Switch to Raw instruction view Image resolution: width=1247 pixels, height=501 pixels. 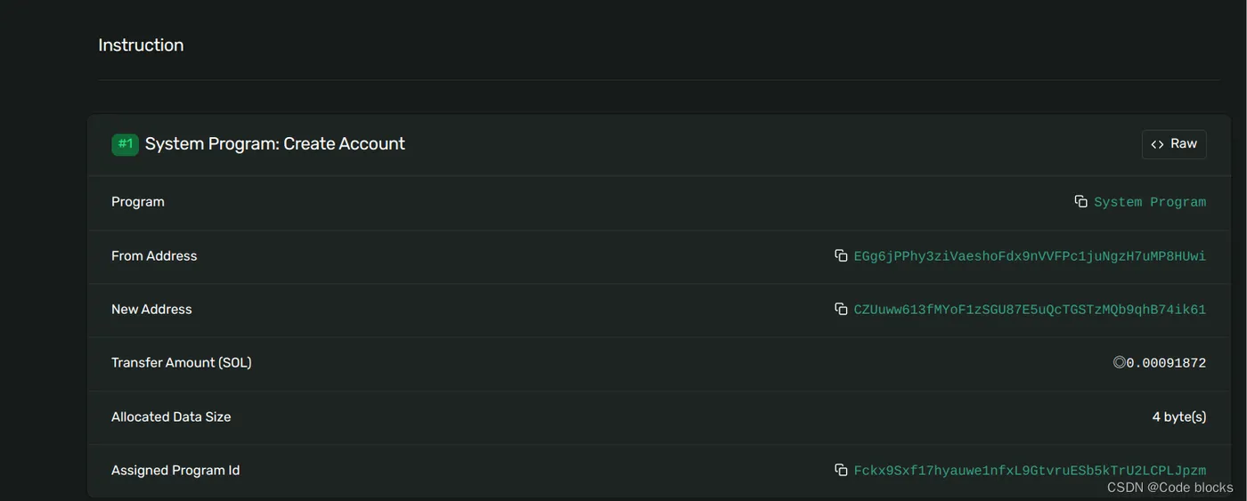point(1174,144)
